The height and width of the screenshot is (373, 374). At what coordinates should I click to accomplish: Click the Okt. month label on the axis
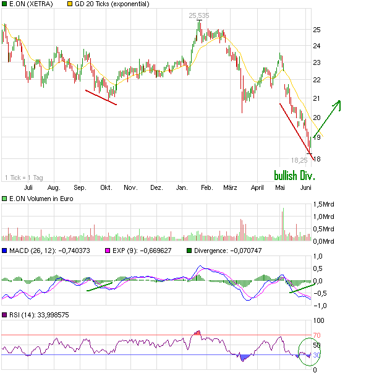(106, 187)
